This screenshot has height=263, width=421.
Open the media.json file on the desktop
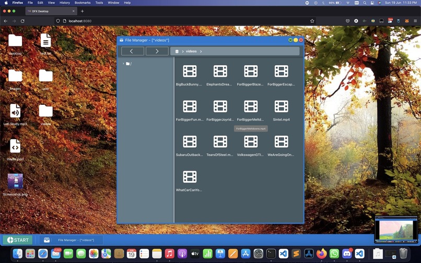click(x=15, y=146)
